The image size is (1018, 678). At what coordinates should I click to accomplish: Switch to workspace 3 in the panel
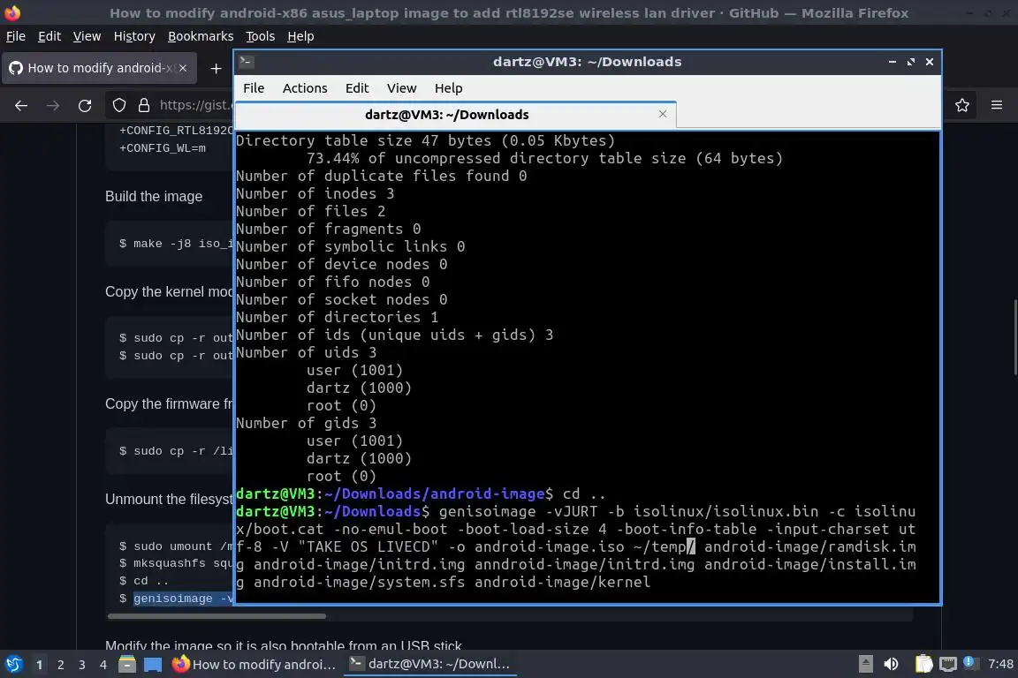tap(82, 665)
